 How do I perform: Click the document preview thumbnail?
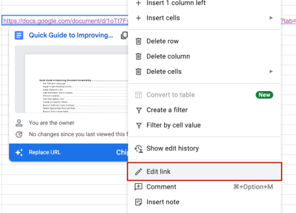[71, 79]
